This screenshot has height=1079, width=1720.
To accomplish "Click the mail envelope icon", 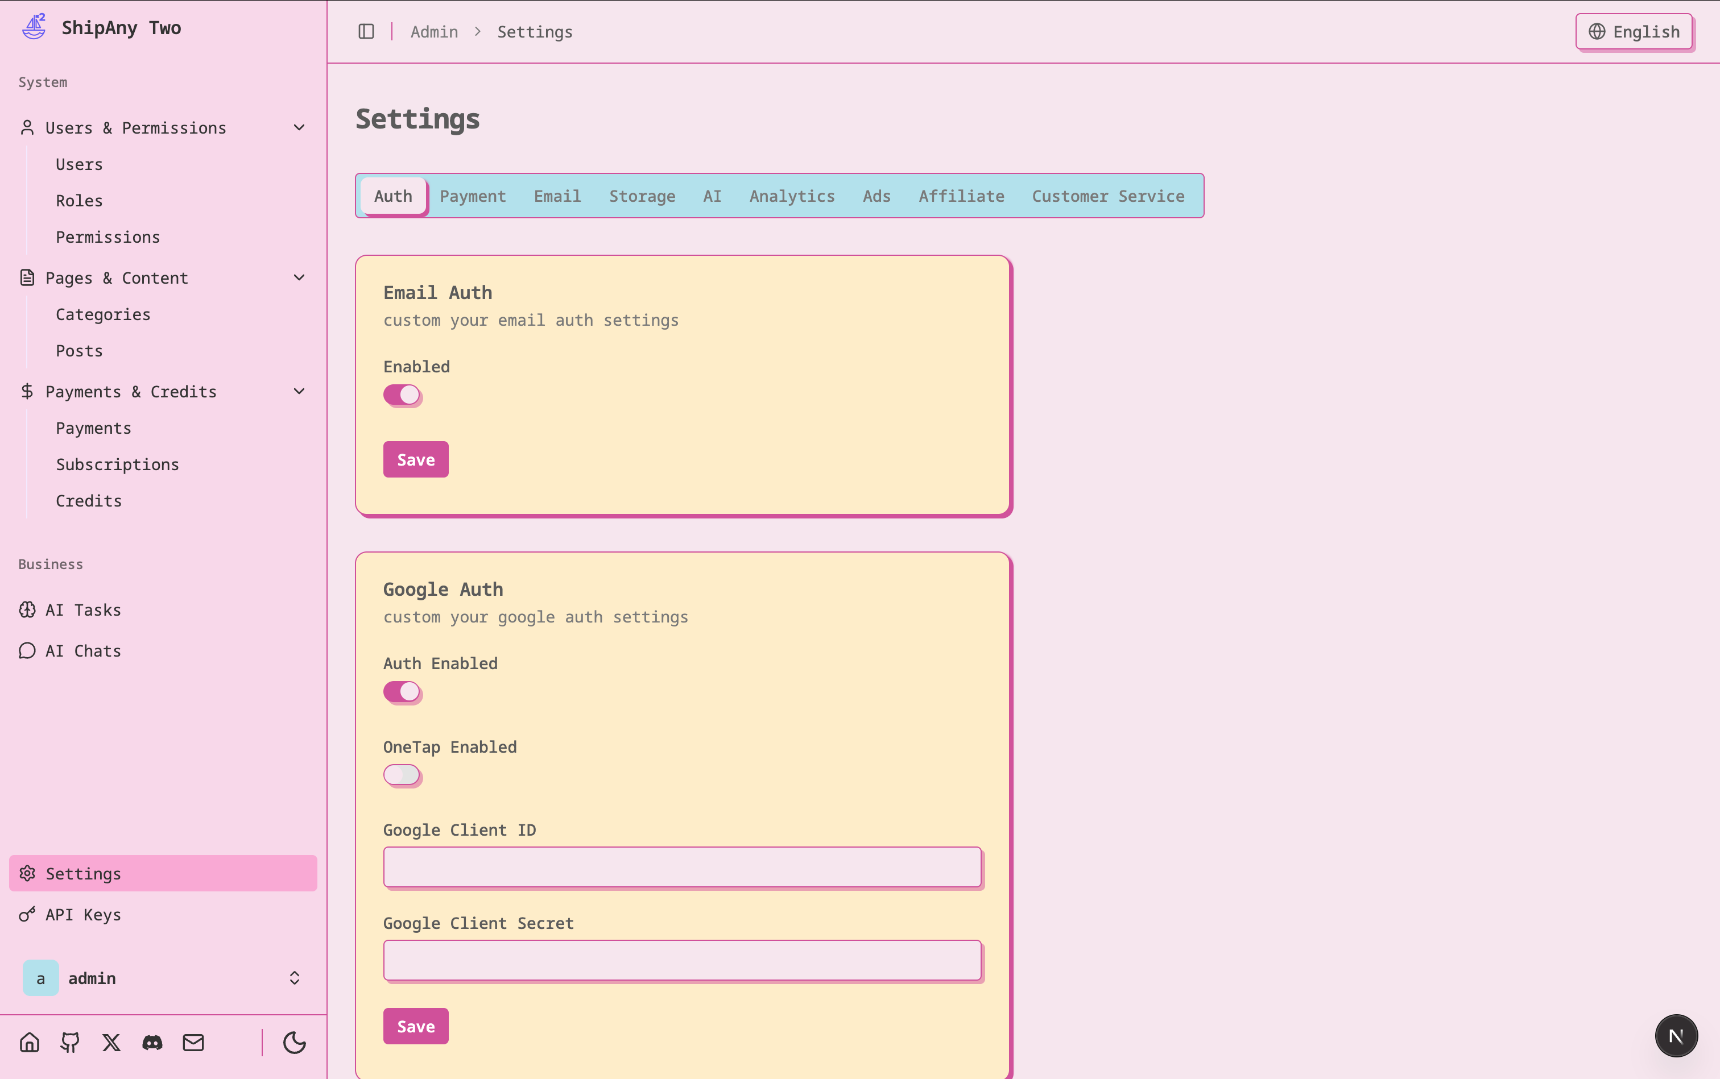I will pos(193,1043).
